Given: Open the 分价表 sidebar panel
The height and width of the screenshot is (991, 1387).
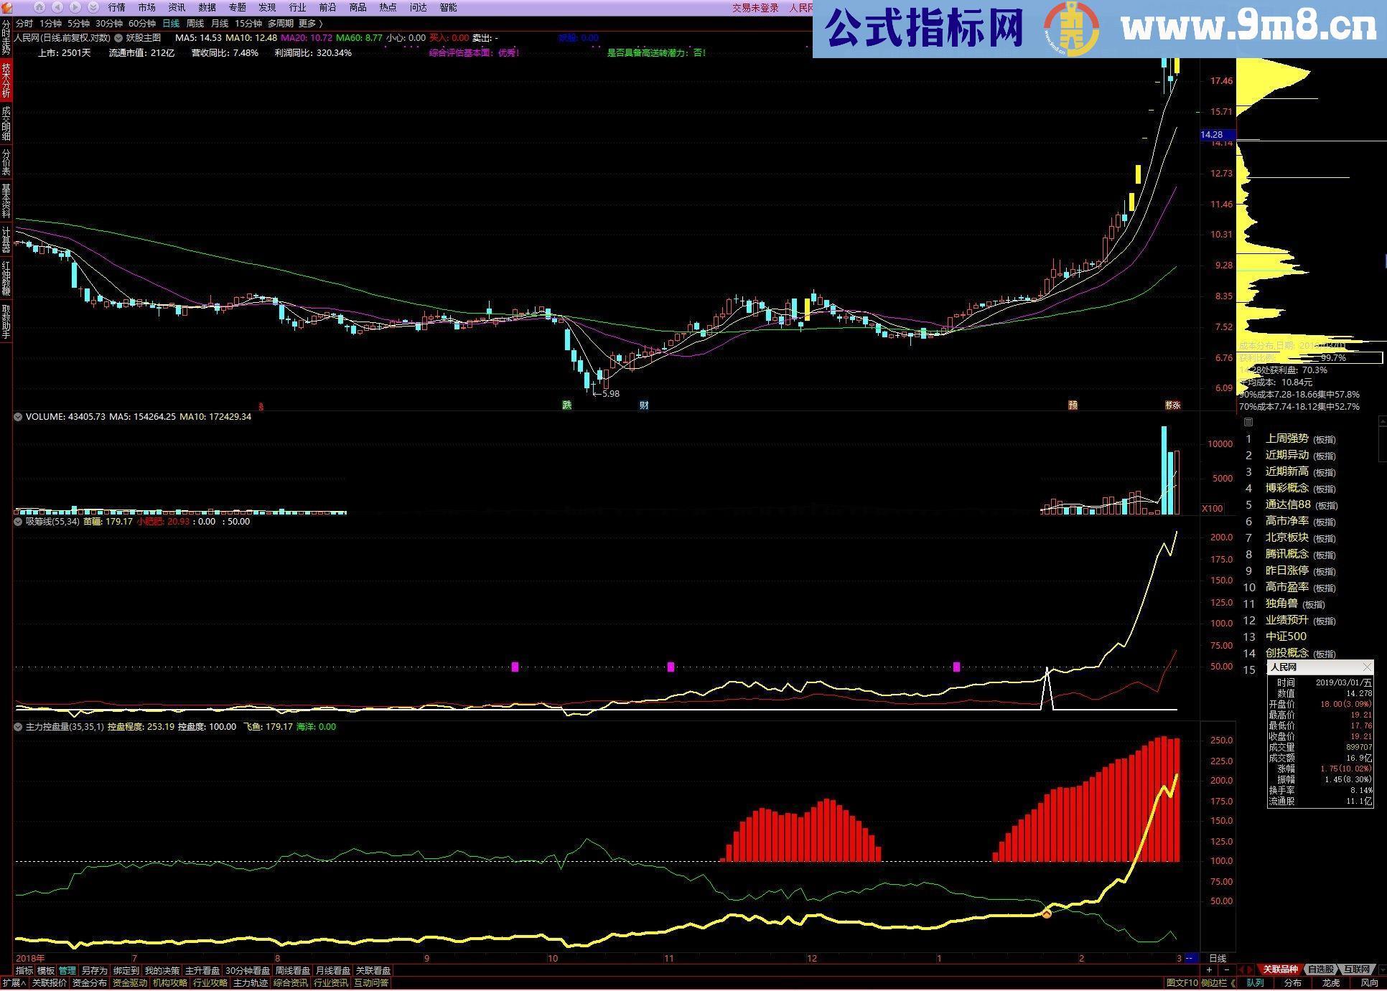Looking at the screenshot, I should (x=6, y=162).
